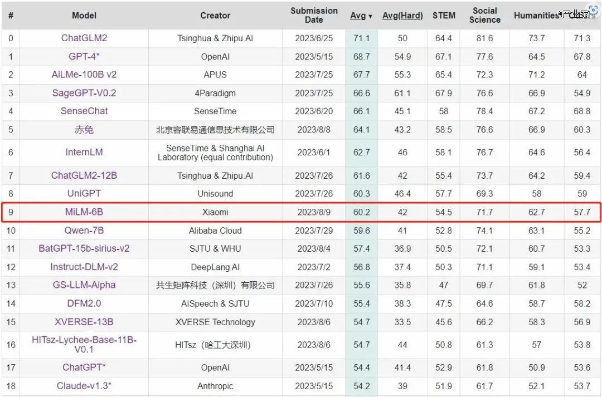Screen dimensions: 602x397
Task: Select the 67.9 STEM score cell
Action: [x=444, y=93]
